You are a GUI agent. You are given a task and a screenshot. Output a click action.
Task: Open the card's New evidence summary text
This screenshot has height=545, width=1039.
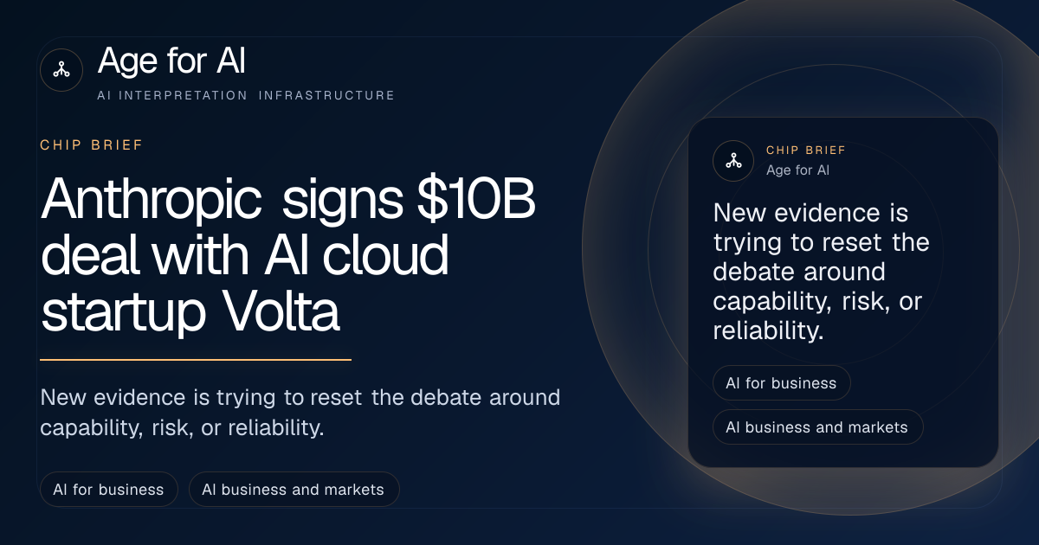coord(821,272)
